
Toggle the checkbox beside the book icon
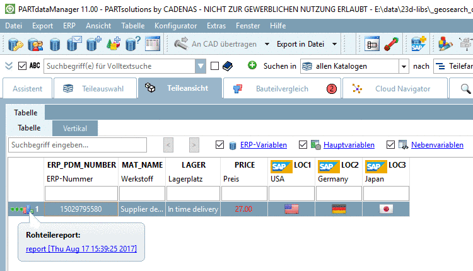tap(214, 66)
